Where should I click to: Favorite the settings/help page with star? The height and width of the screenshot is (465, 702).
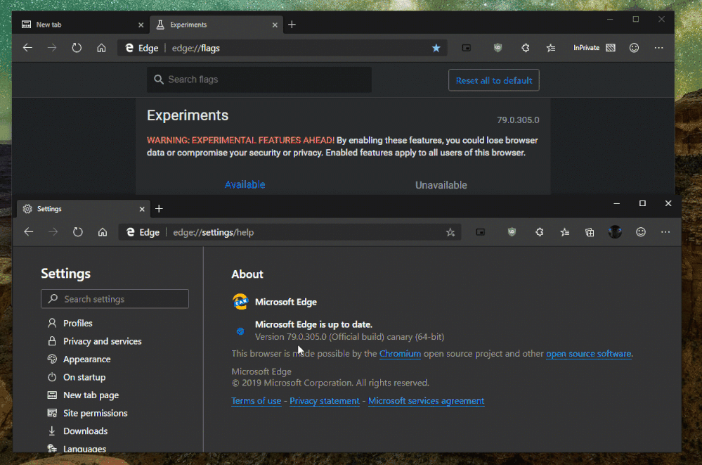pos(450,232)
